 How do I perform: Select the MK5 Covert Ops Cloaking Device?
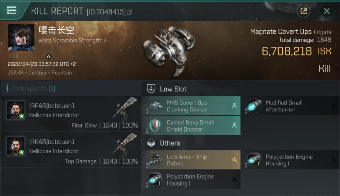(x=192, y=106)
